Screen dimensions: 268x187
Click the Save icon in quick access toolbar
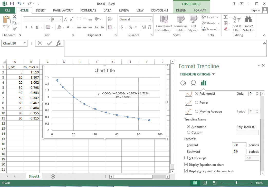(12, 4)
